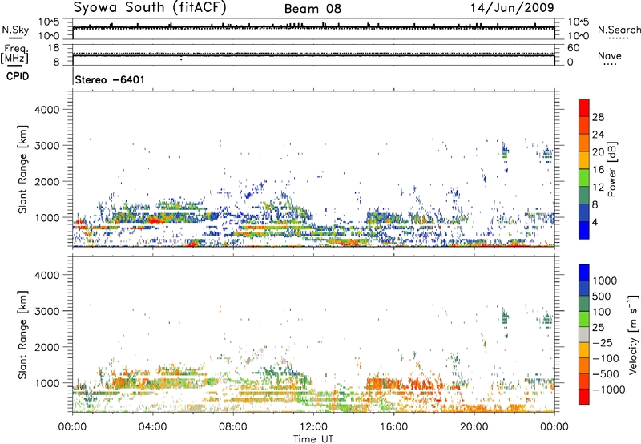Screen dimensions: 641x444
Task: Click the 'Nave' legend label
Action: click(610, 55)
